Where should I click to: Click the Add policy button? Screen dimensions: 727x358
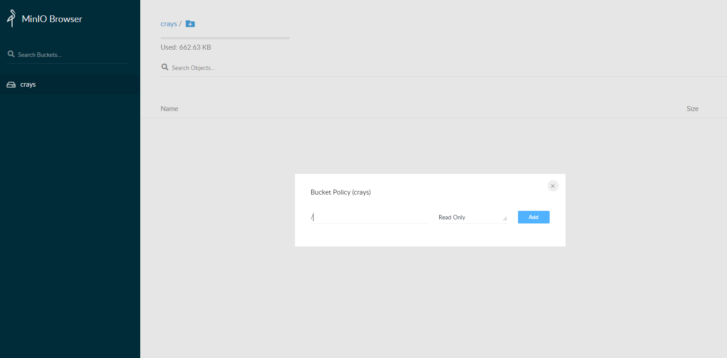[534, 217]
